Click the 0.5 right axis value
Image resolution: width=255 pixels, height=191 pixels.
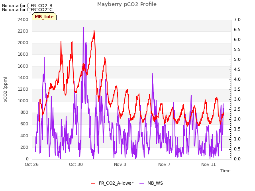point(237,149)
